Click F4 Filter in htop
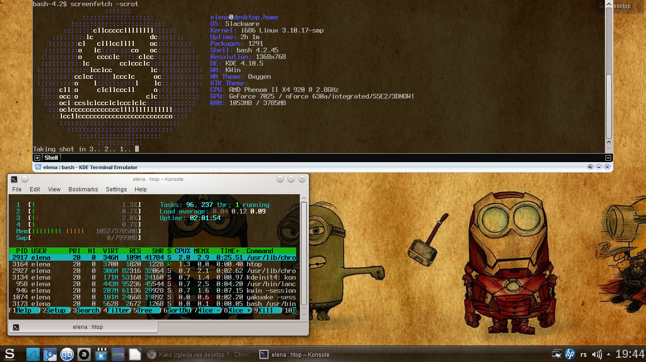The height and width of the screenshot is (362, 646). click(x=115, y=310)
